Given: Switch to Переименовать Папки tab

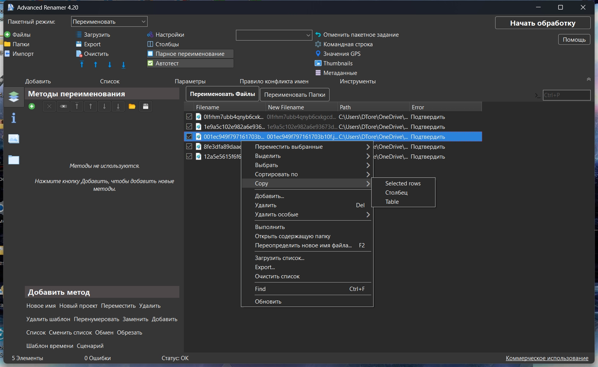Looking at the screenshot, I should (x=294, y=94).
